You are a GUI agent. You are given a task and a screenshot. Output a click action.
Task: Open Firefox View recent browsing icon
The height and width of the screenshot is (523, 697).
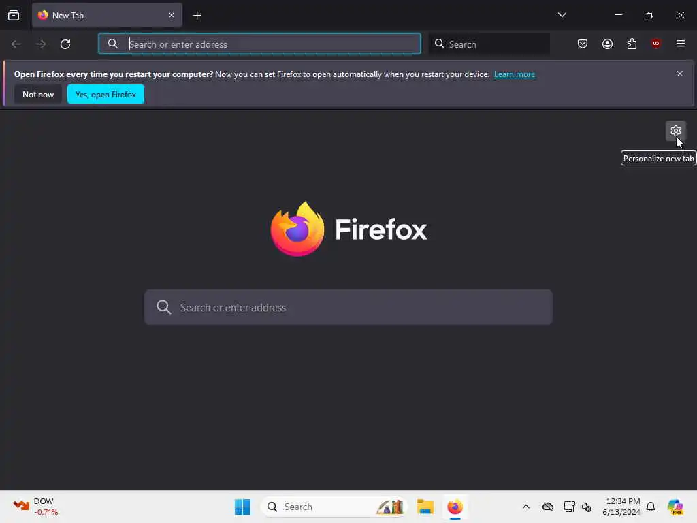14,16
